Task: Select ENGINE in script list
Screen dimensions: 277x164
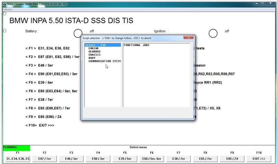Action: [93, 48]
